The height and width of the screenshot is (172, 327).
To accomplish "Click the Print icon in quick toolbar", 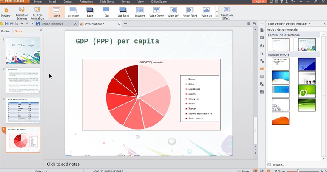I will pyautogui.click(x=11, y=23).
